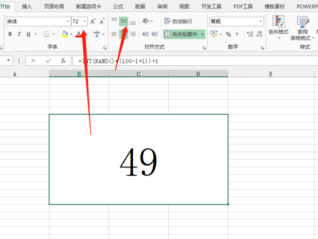Open fill color dropdown arrow
Screen dimensions: 318x239
point(71,34)
